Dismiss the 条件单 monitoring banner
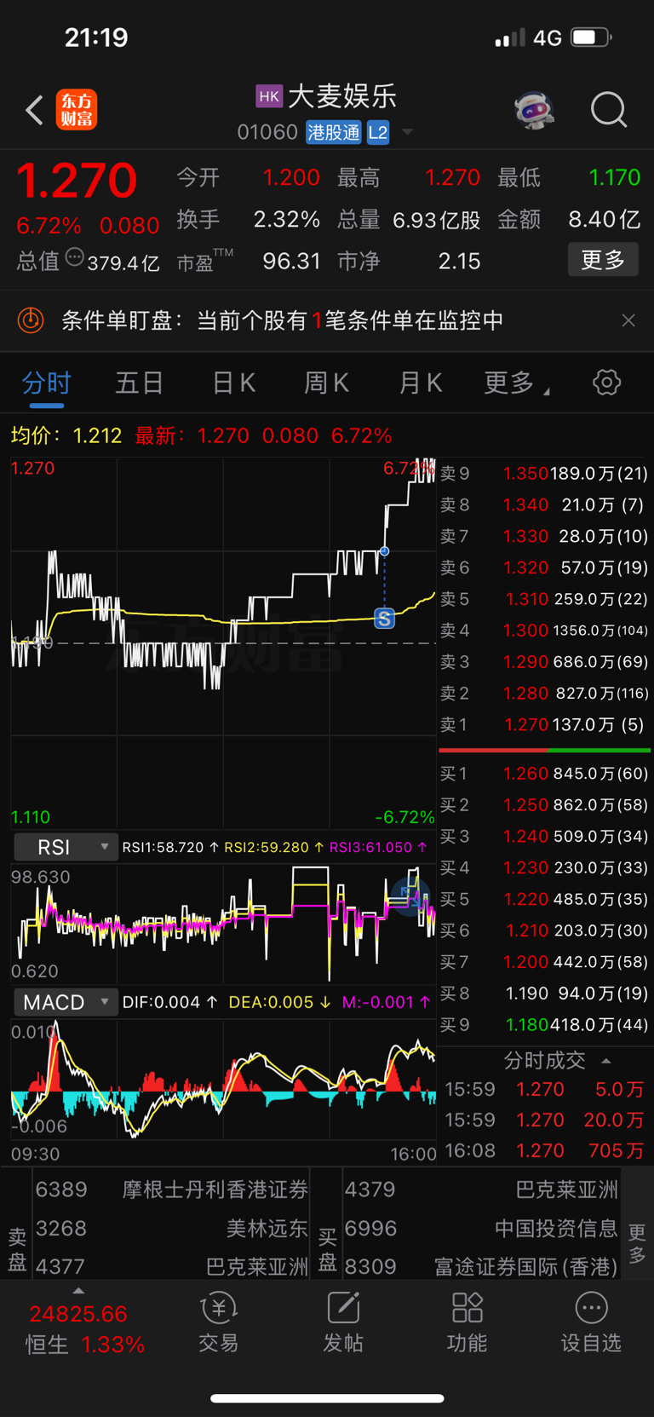654x1417 pixels. click(x=628, y=320)
